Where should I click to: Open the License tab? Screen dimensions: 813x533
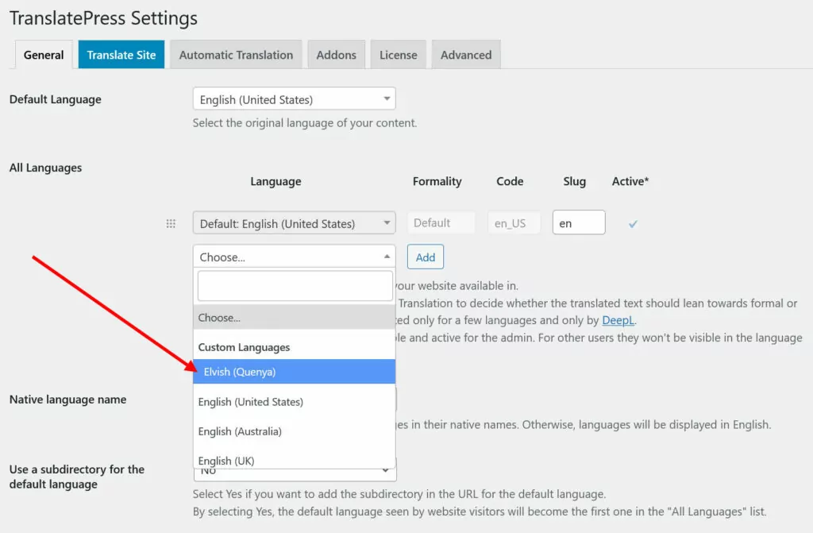click(x=399, y=55)
